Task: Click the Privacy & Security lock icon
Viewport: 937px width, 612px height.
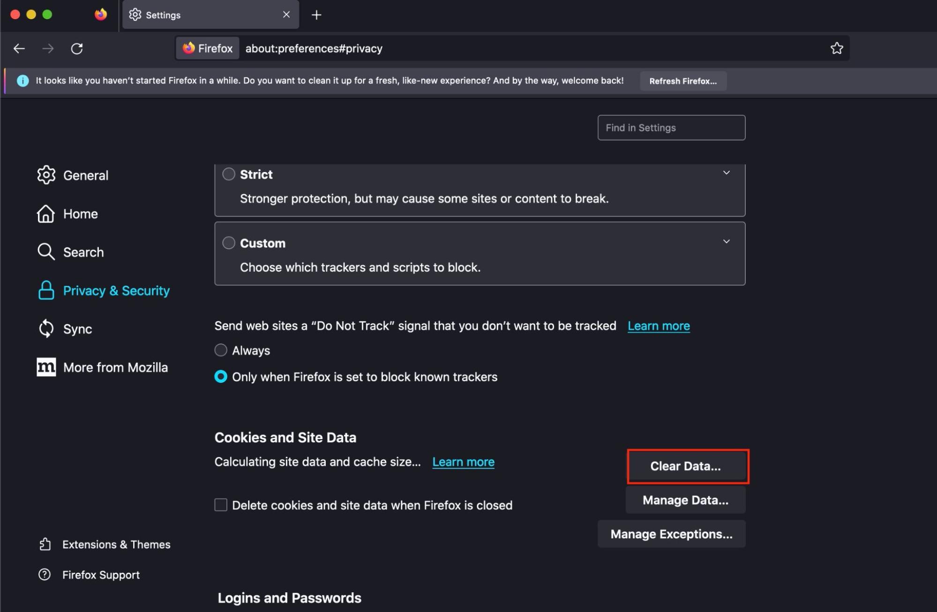Action: click(46, 291)
